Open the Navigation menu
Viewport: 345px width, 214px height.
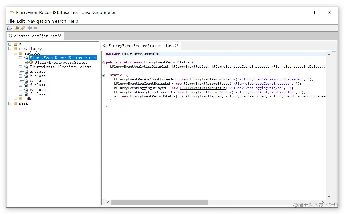click(x=38, y=21)
